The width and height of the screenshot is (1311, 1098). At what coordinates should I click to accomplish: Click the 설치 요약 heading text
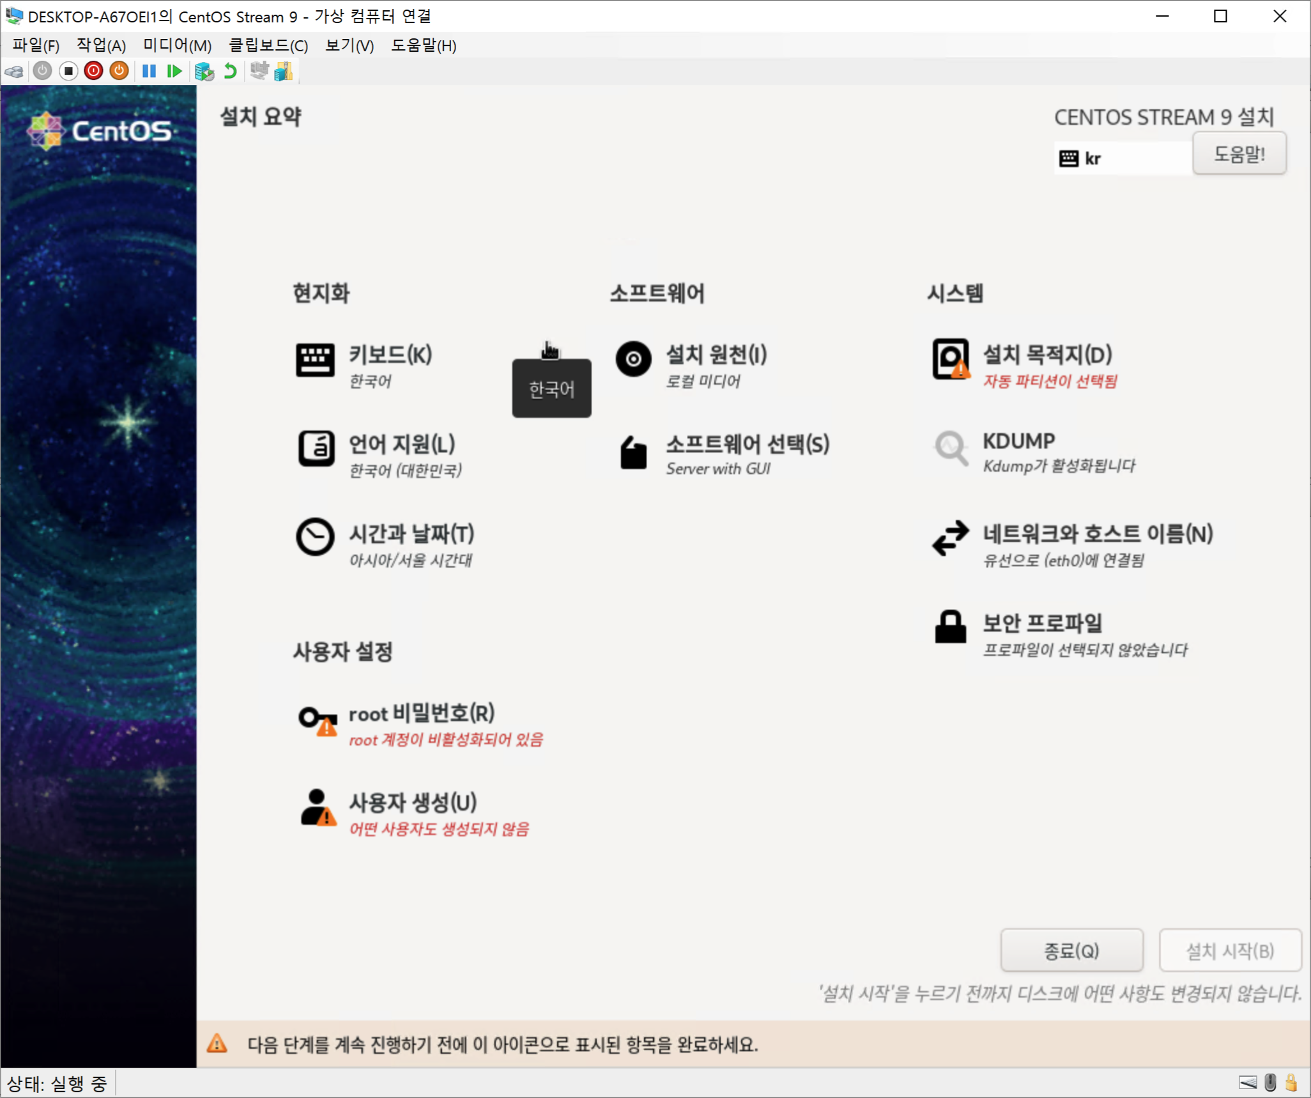point(260,117)
